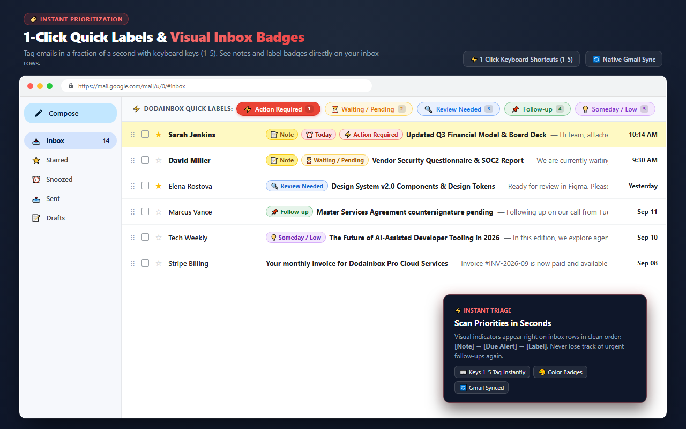Image resolution: width=686 pixels, height=429 pixels.
Task: Open the Sent folder
Action: (x=70, y=198)
